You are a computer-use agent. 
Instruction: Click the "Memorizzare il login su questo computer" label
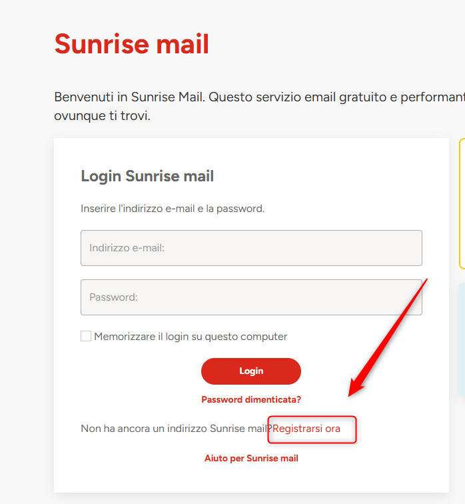coord(191,337)
